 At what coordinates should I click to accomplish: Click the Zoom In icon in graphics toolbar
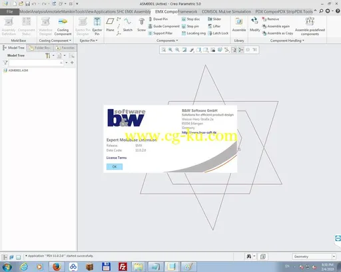[170, 50]
